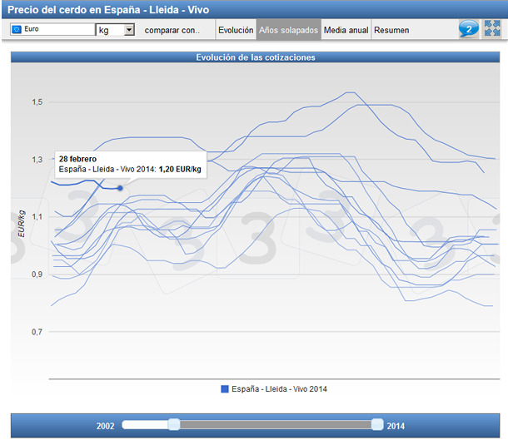
Task: Open the comments bubble showing 2
Action: (x=468, y=29)
